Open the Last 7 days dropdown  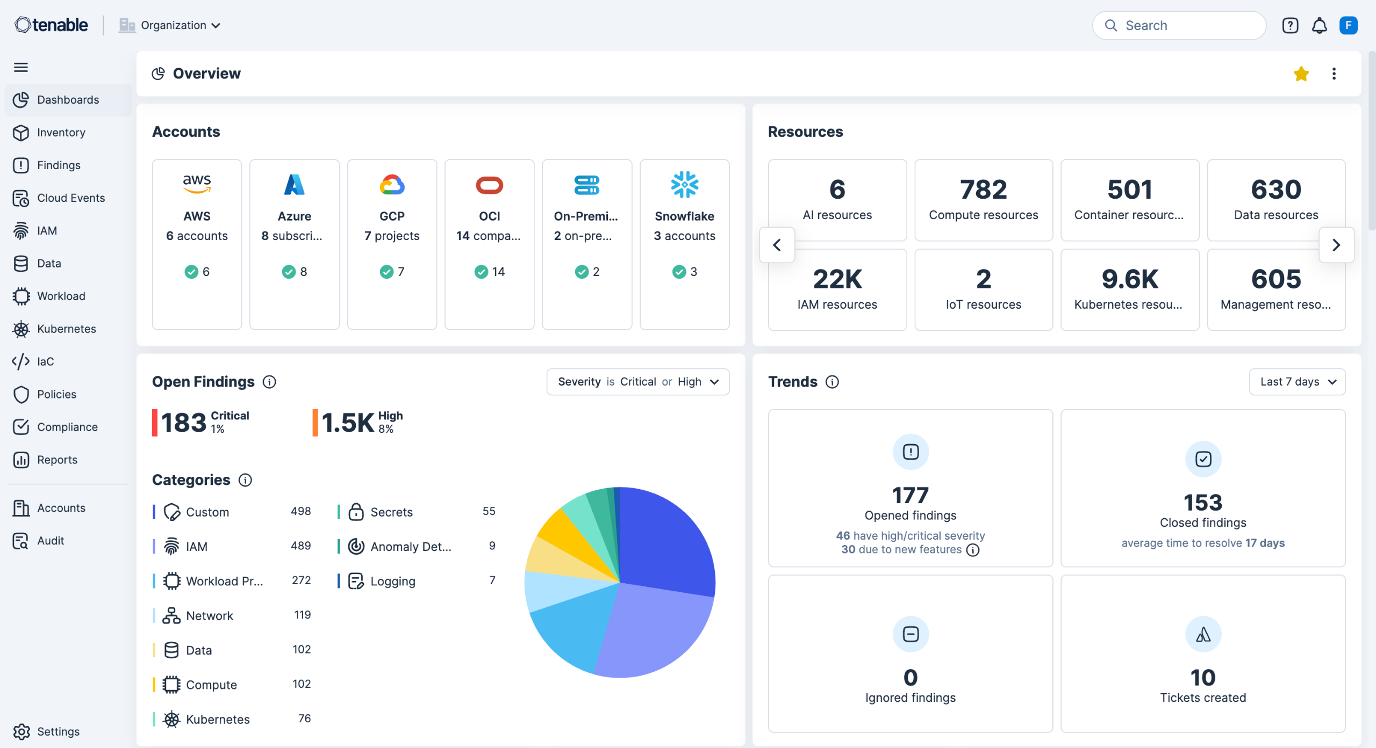coord(1297,382)
